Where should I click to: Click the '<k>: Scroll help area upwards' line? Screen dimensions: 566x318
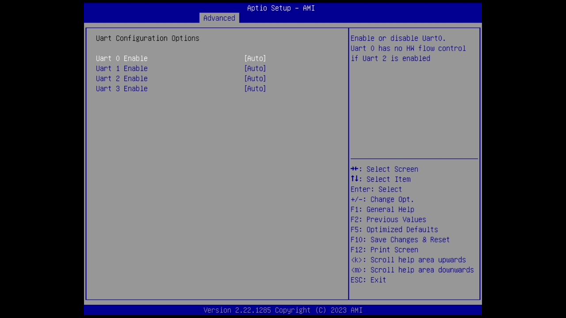click(408, 260)
